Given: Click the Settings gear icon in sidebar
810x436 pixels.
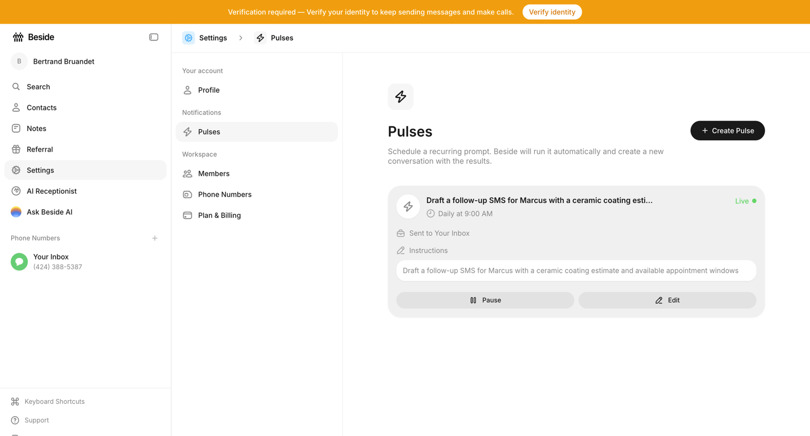Looking at the screenshot, I should [x=16, y=170].
